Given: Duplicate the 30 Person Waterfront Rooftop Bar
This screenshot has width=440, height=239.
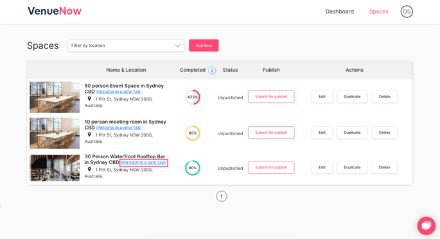Looking at the screenshot, I should 352,167.
